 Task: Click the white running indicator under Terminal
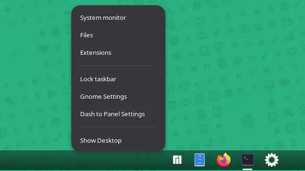pos(247,170)
